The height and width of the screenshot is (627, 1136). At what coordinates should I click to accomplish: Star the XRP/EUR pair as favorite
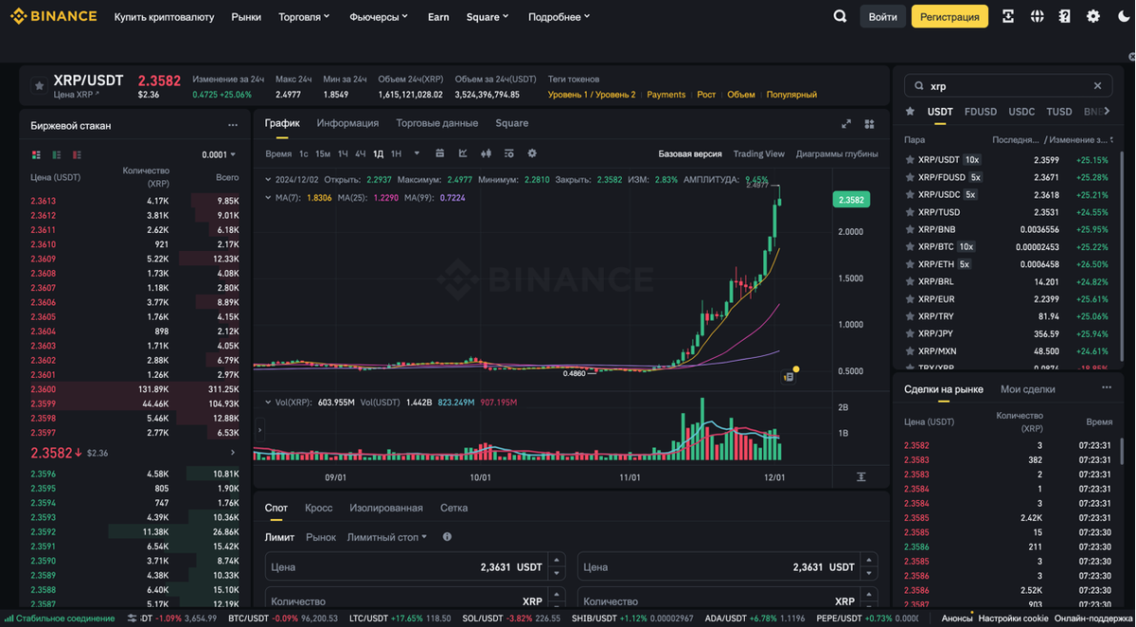pos(910,299)
